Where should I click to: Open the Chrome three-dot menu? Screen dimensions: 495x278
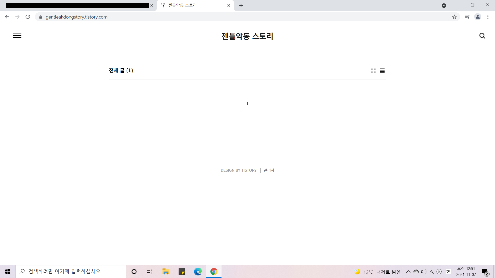488,17
